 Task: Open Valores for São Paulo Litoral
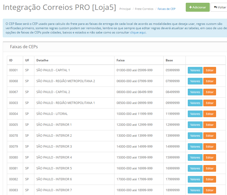195,114
